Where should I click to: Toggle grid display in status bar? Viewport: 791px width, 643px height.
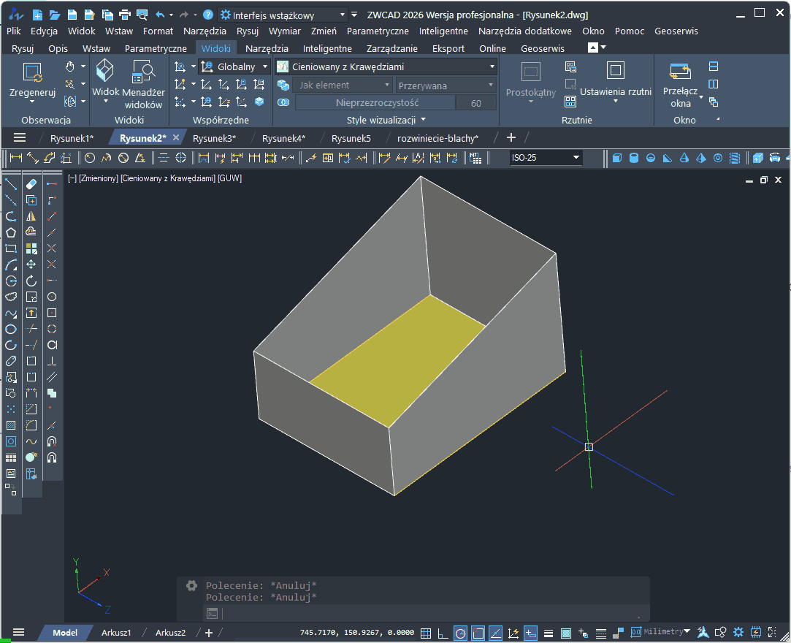(x=426, y=633)
